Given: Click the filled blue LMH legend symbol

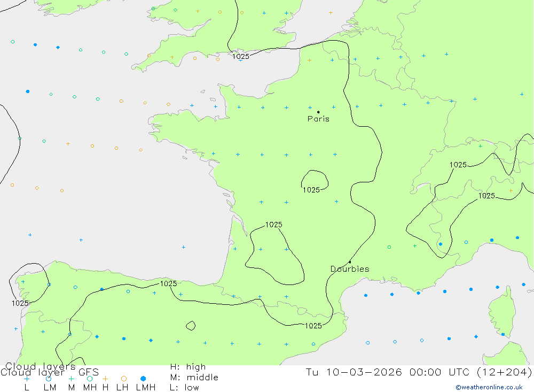Looking at the screenshot, I should 143,379.
